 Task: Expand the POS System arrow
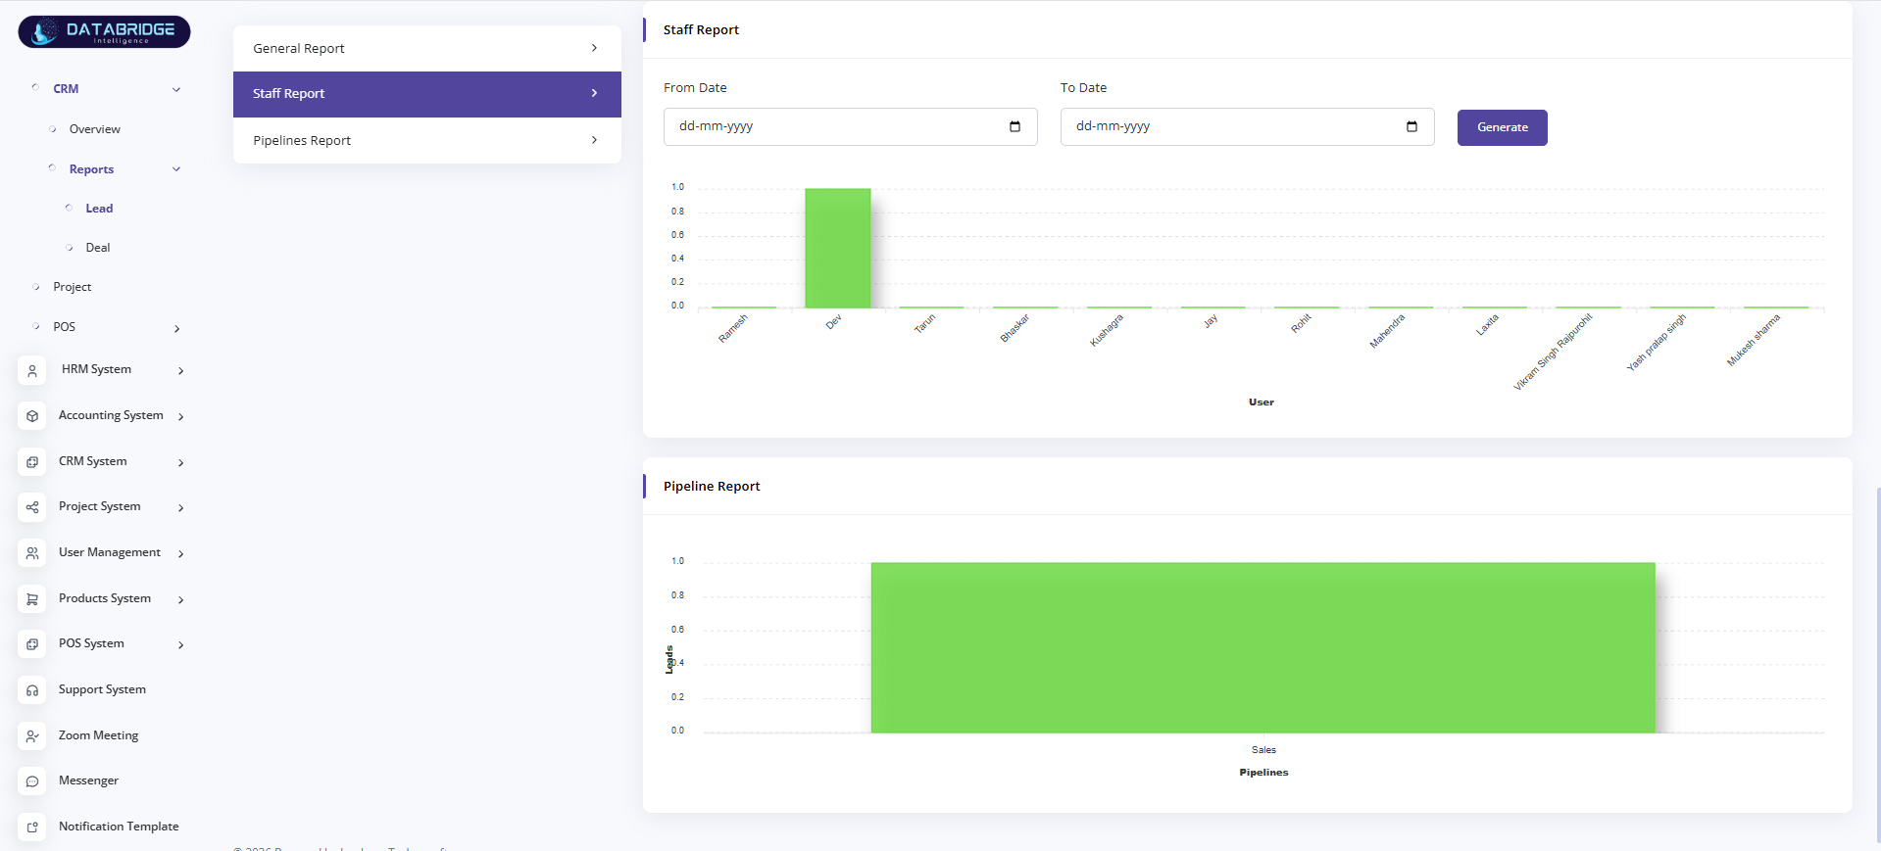click(x=181, y=644)
